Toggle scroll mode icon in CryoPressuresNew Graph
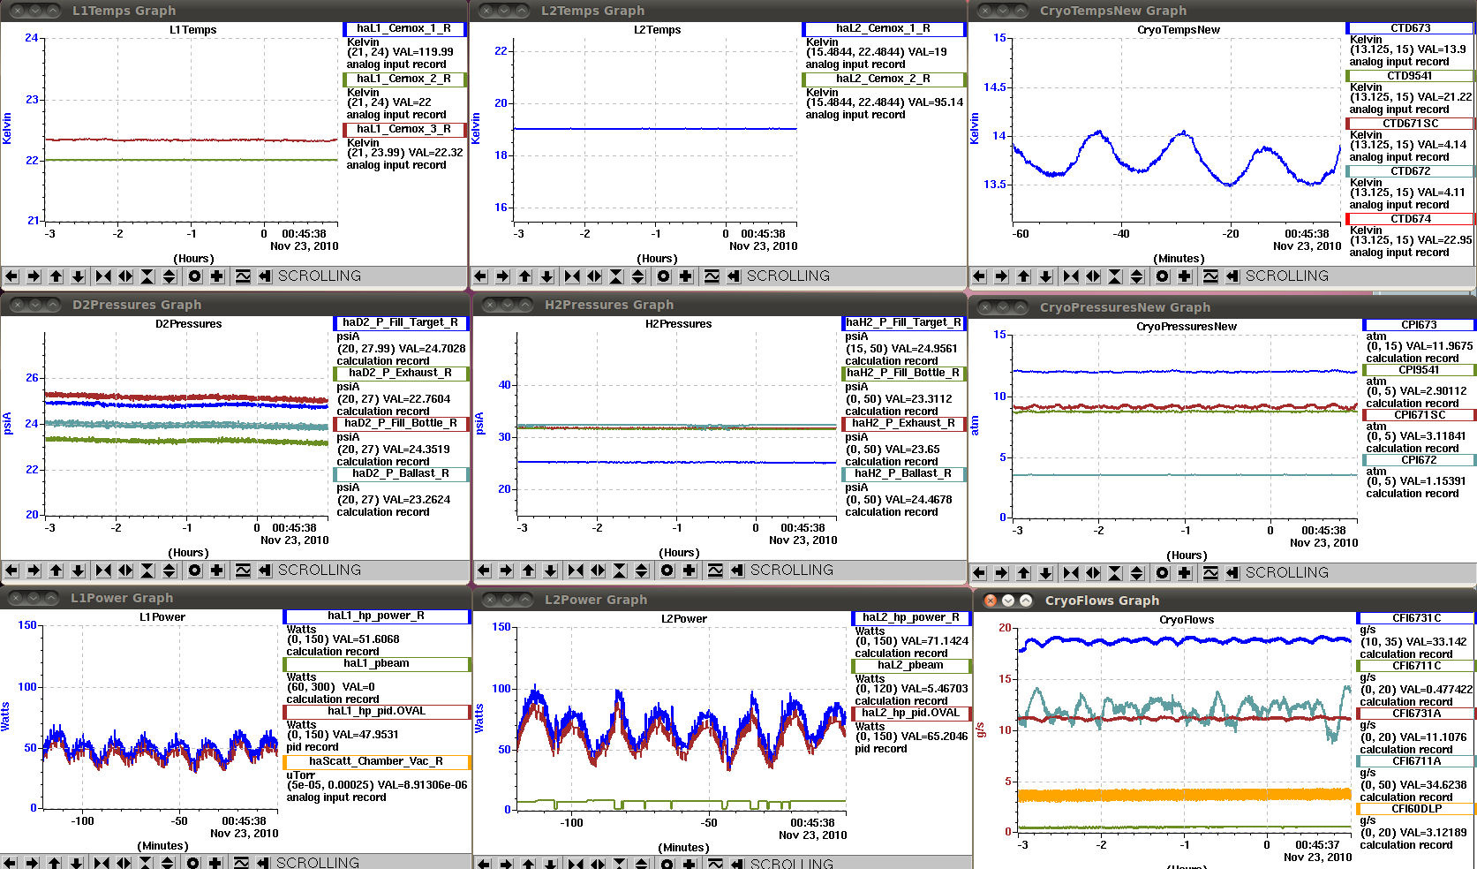 tap(1232, 573)
